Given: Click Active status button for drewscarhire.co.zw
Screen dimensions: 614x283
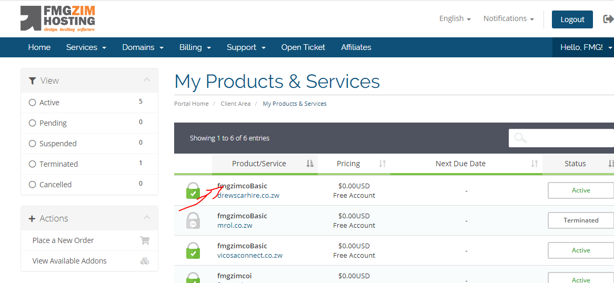Looking at the screenshot, I should coord(580,190).
